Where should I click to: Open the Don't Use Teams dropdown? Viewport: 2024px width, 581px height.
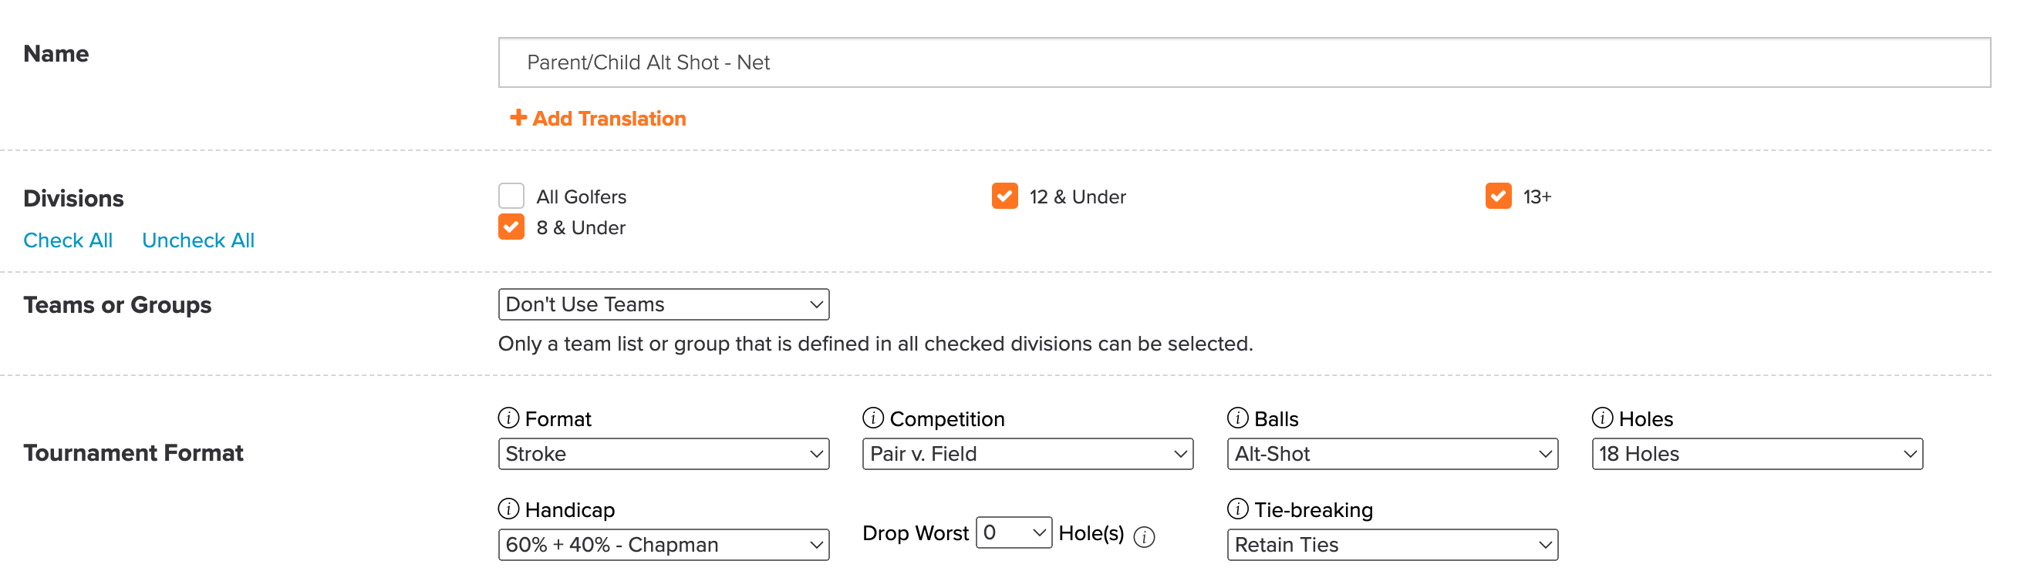tap(664, 304)
